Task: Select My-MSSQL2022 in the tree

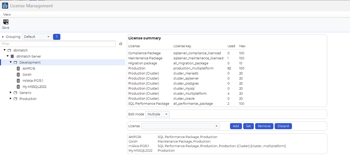Action: click(34, 87)
